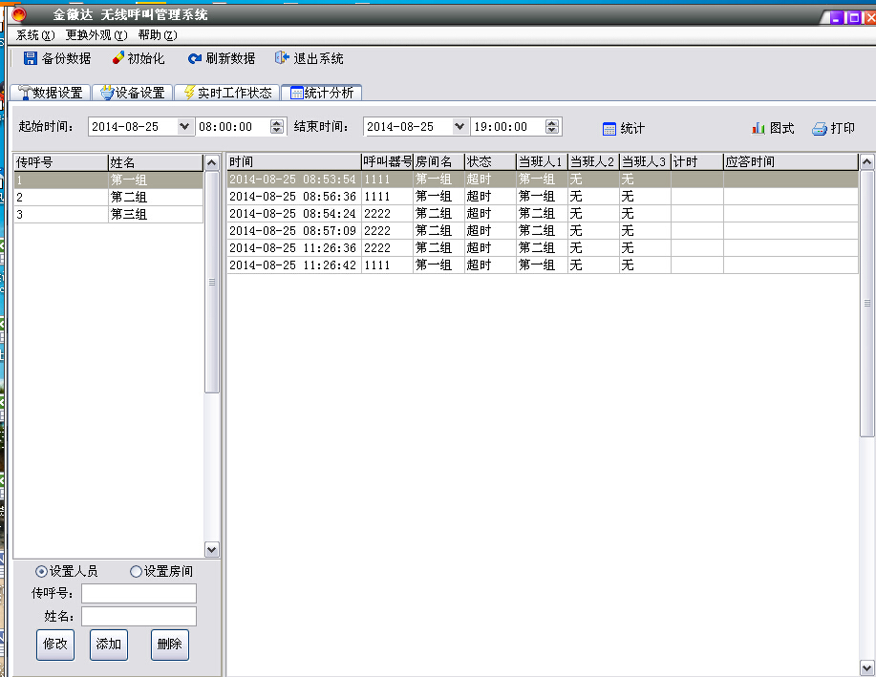Click the 刷新数据 refresh arrow icon
This screenshot has width=876, height=677.
pyautogui.click(x=195, y=58)
